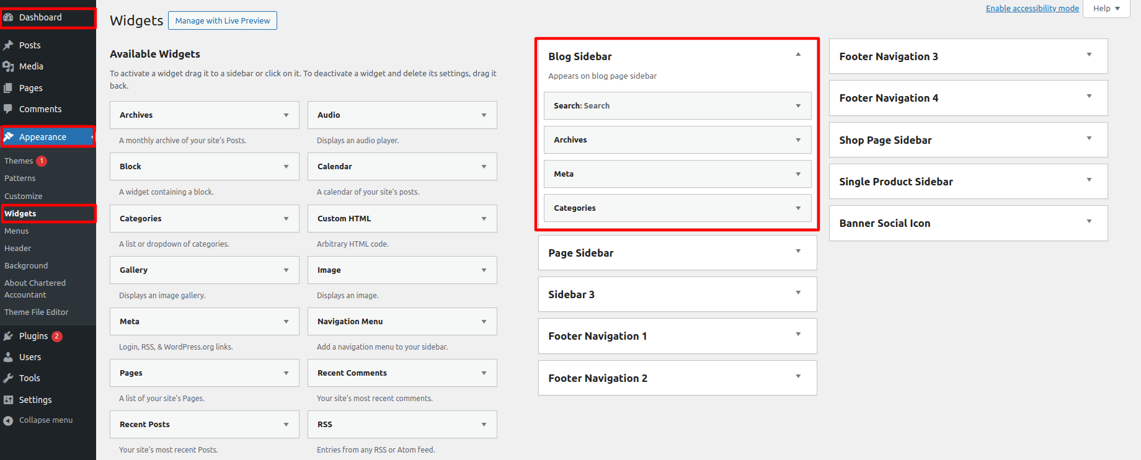Click the Media icon in sidebar
The image size is (1141, 460).
pyautogui.click(x=9, y=66)
